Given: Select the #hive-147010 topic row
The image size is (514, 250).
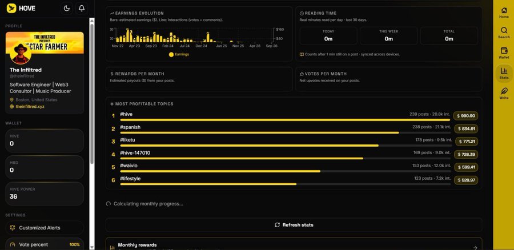Looking at the screenshot, I should pos(294,154).
